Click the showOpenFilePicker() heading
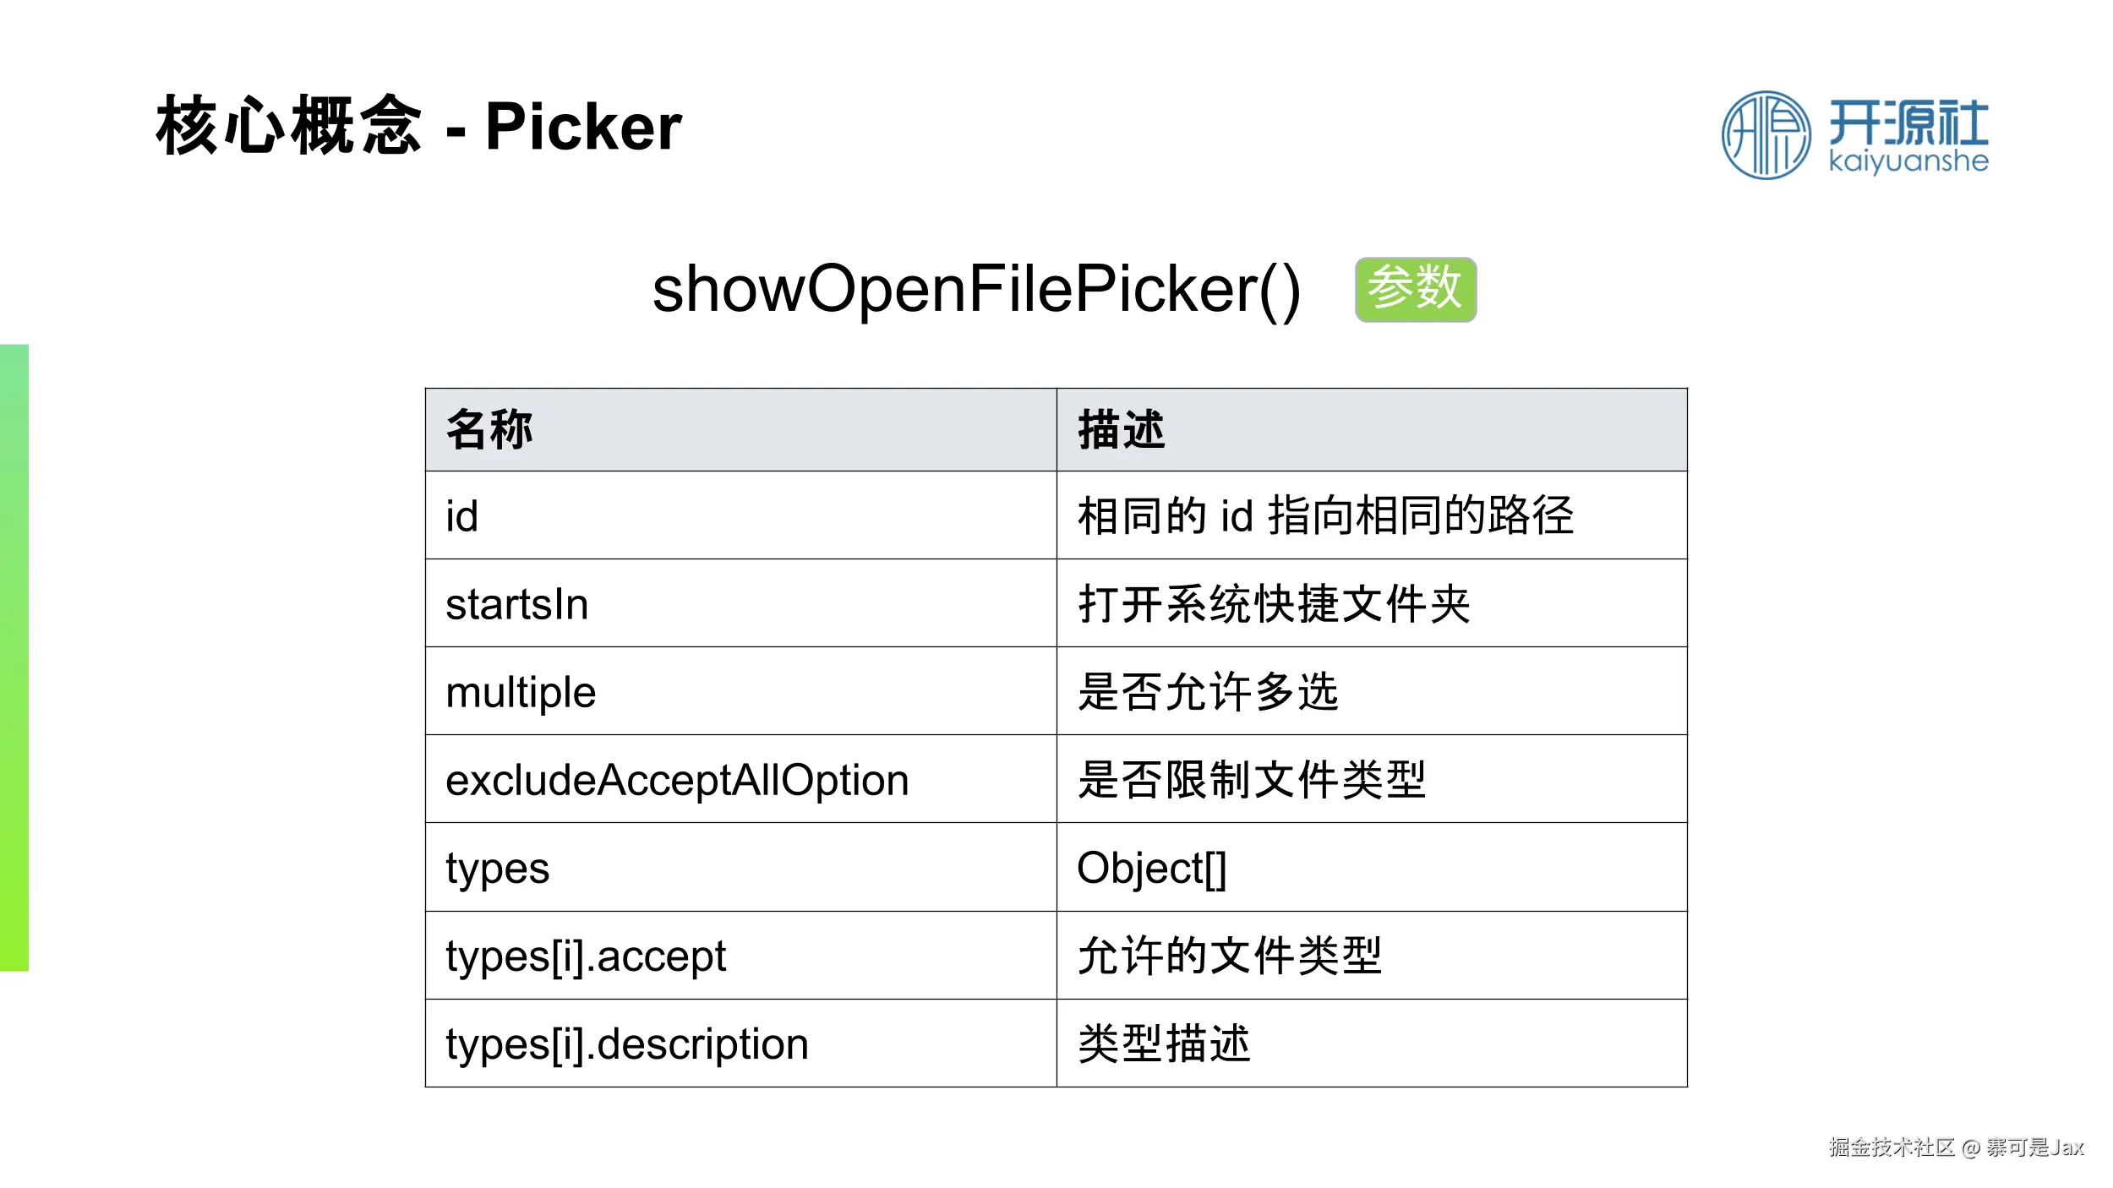Image resolution: width=2113 pixels, height=1188 pixels. 976,289
